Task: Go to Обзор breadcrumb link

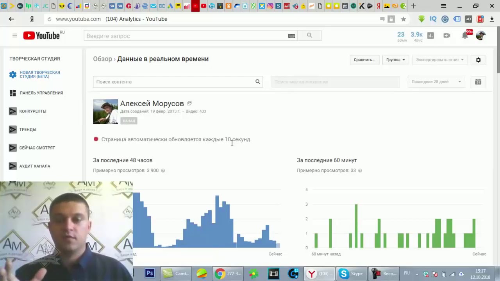Action: 102,59
